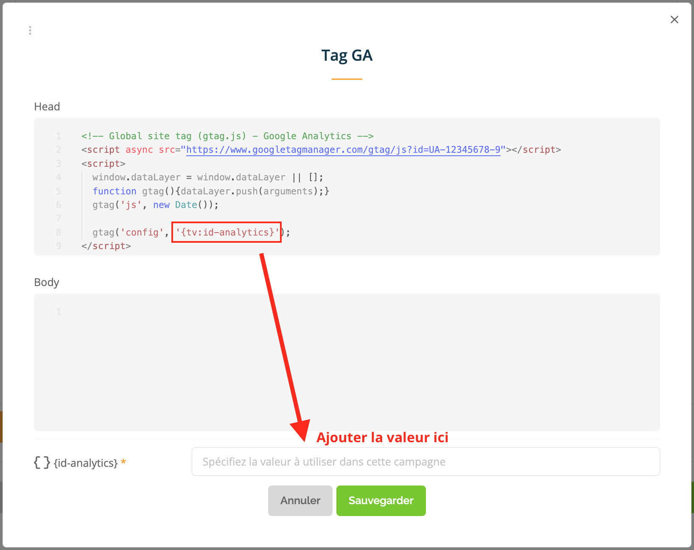Click the Tag GA dialog title
694x550 pixels.
[x=347, y=56]
